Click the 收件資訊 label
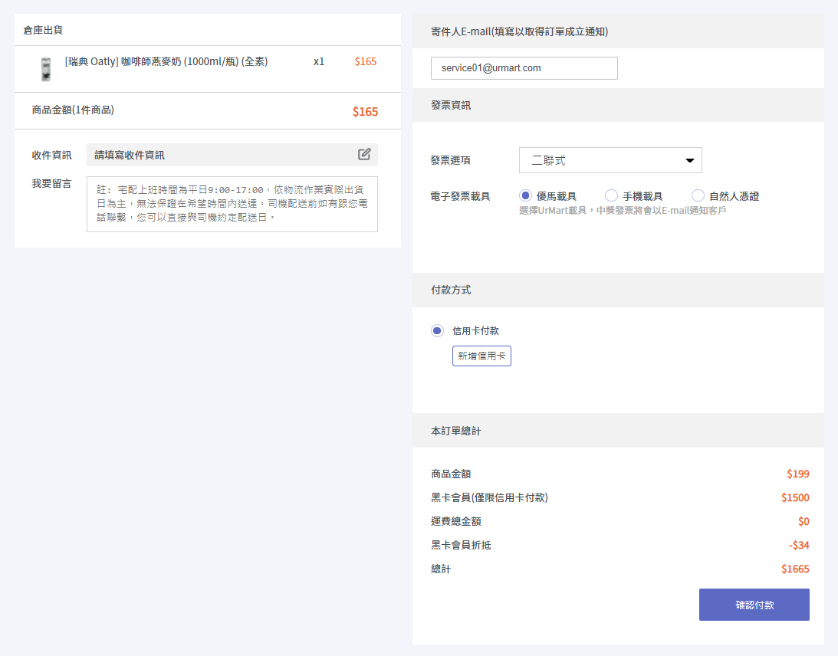Image resolution: width=838 pixels, height=656 pixels. [x=51, y=155]
